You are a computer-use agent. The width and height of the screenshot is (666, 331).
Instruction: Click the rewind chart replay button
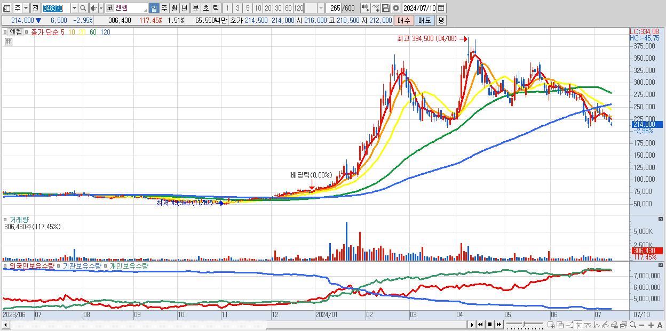[x=480, y=325]
